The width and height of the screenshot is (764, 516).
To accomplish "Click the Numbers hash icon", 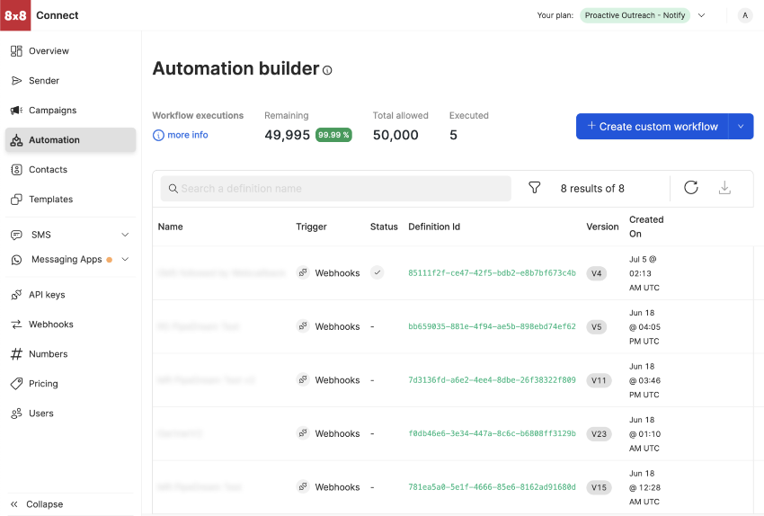I will [x=16, y=354].
